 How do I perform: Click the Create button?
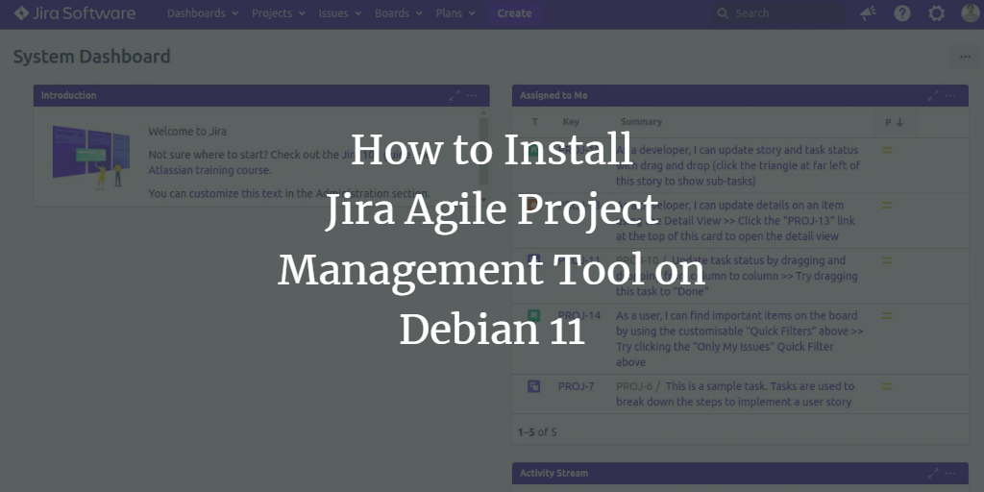tap(515, 13)
